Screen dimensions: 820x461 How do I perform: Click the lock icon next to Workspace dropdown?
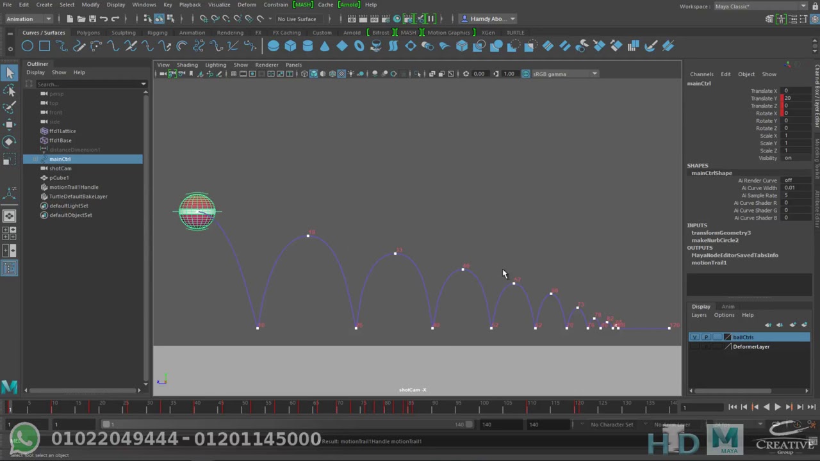(814, 6)
